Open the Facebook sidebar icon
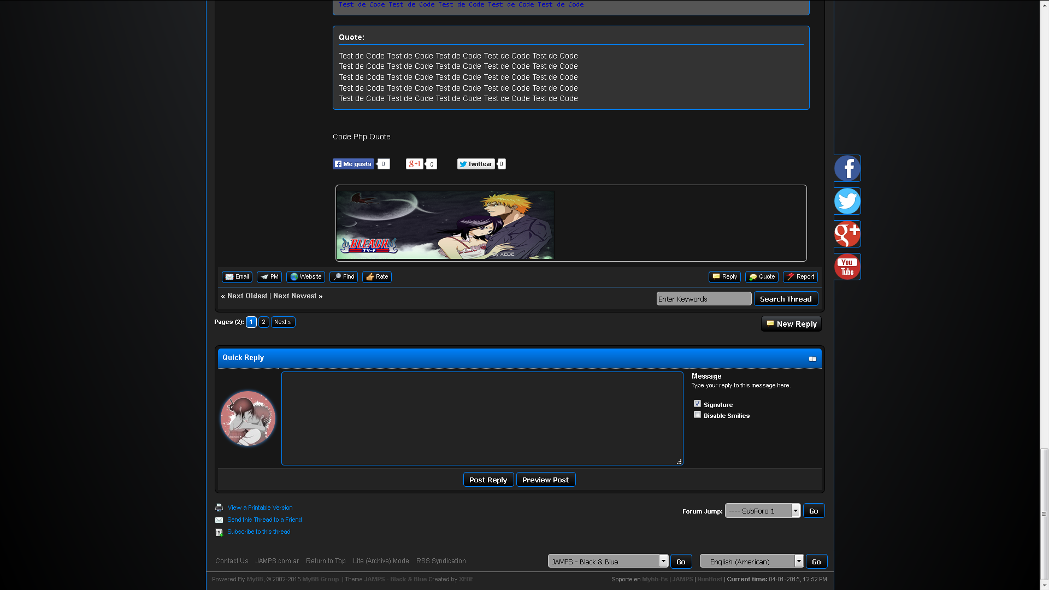This screenshot has height=590, width=1049. (x=847, y=168)
